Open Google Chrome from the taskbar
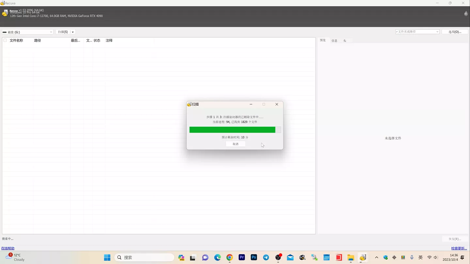The height and width of the screenshot is (264, 470). point(230,257)
